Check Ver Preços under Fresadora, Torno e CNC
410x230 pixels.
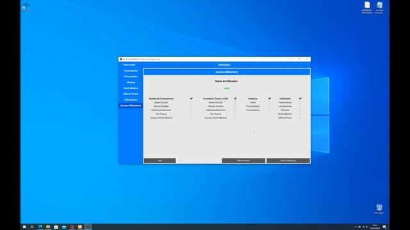(235, 114)
